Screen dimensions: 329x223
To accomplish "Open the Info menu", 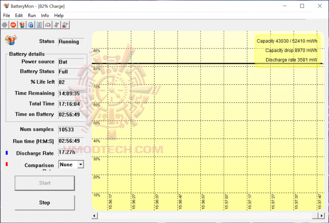I will point(45,16).
